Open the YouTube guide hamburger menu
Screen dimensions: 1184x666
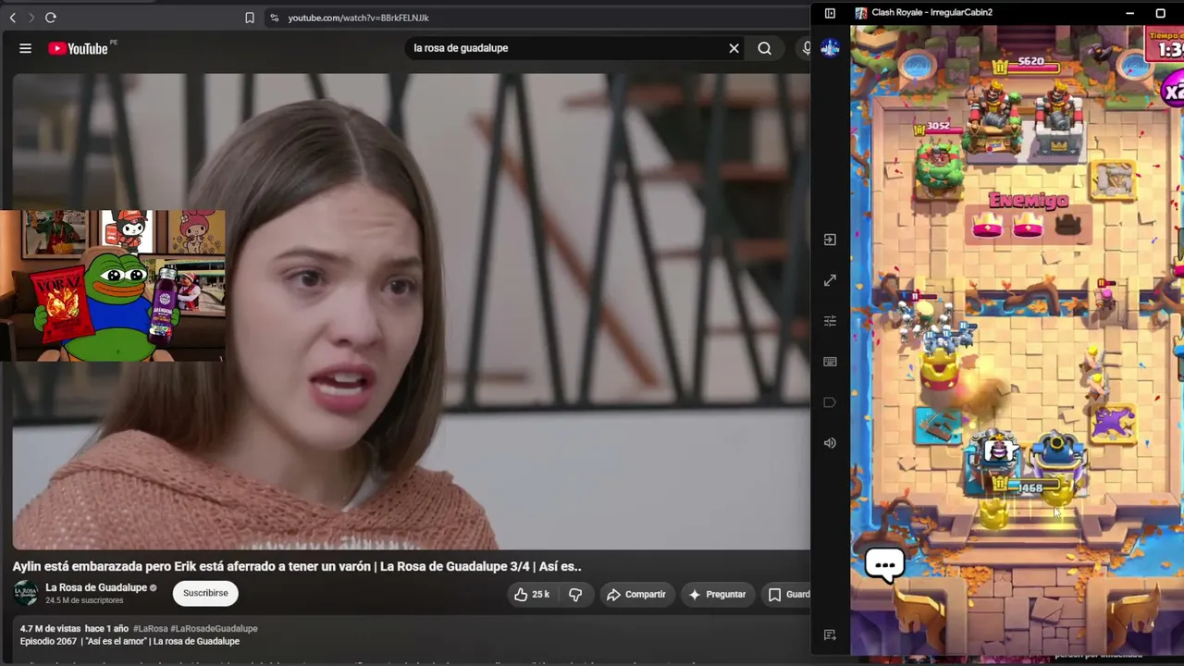[26, 48]
